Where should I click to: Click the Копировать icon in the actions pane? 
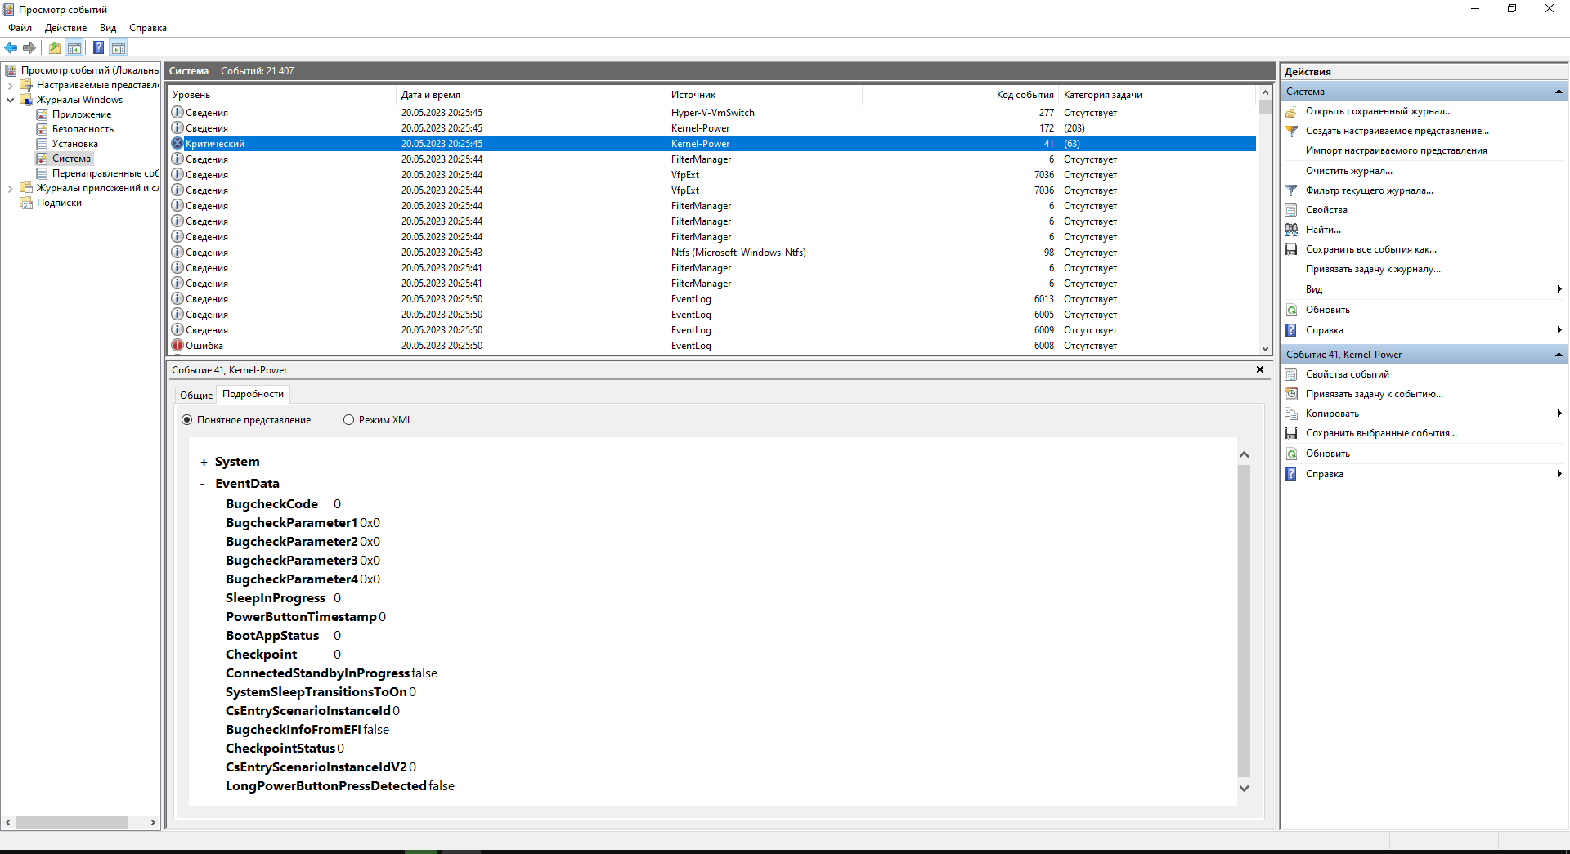point(1291,414)
